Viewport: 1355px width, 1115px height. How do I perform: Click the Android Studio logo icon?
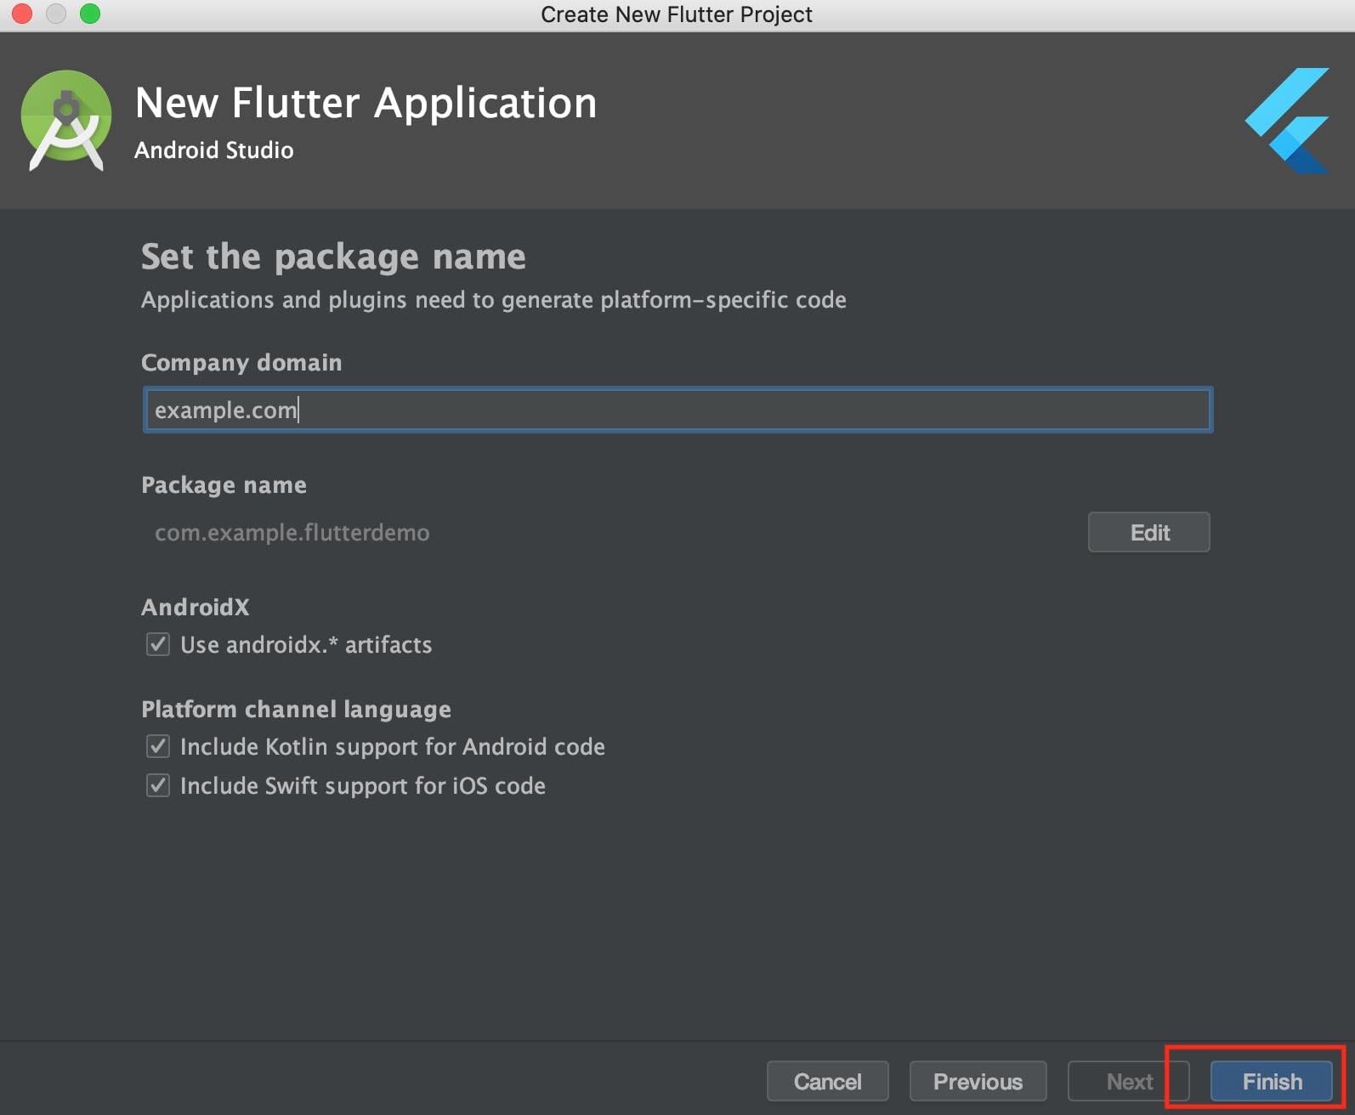66,121
